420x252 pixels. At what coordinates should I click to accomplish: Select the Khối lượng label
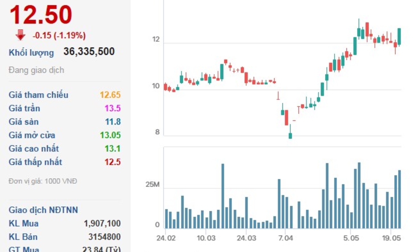tap(31, 52)
